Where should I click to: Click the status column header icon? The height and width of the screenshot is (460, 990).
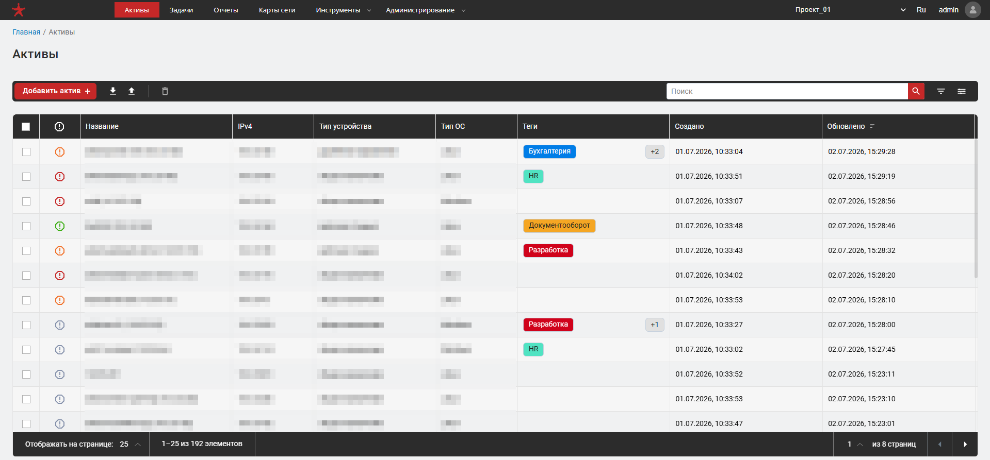pos(59,127)
